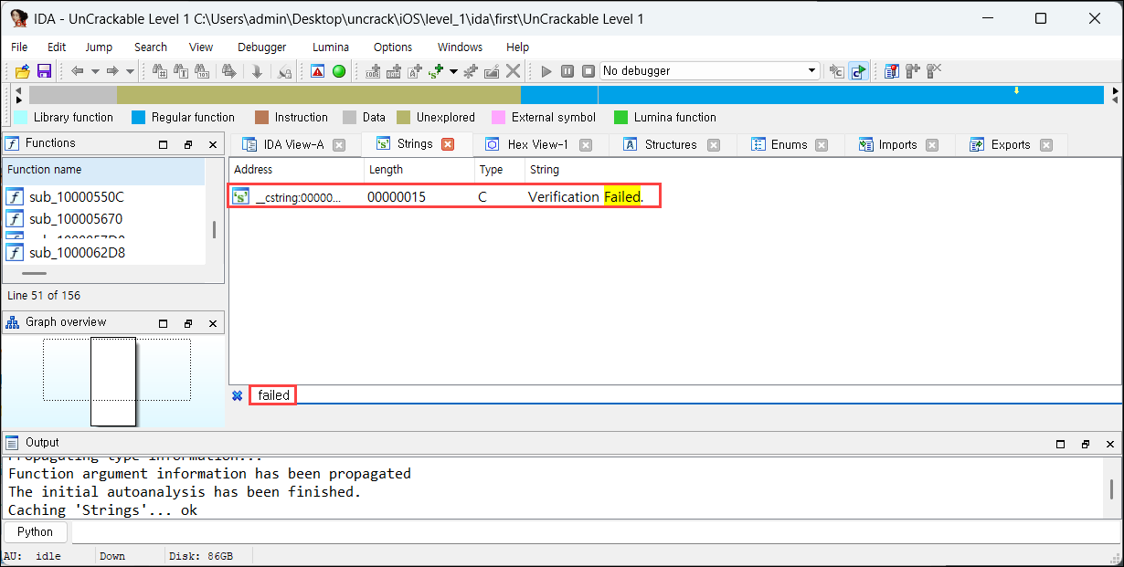Jump forward with the right arrow icon
Image resolution: width=1124 pixels, height=567 pixels.
pyautogui.click(x=112, y=71)
